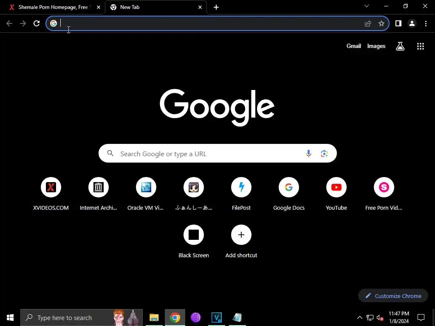Switch to the first browser tab
This screenshot has height=326, width=435.
coord(53,7)
